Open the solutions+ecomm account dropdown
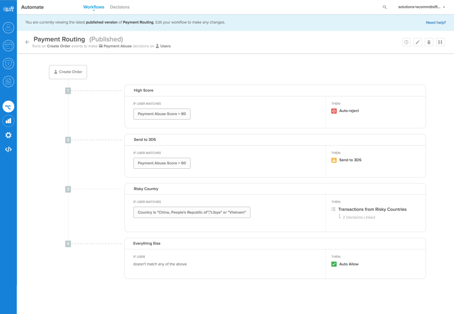The image size is (454, 314). coord(421,7)
